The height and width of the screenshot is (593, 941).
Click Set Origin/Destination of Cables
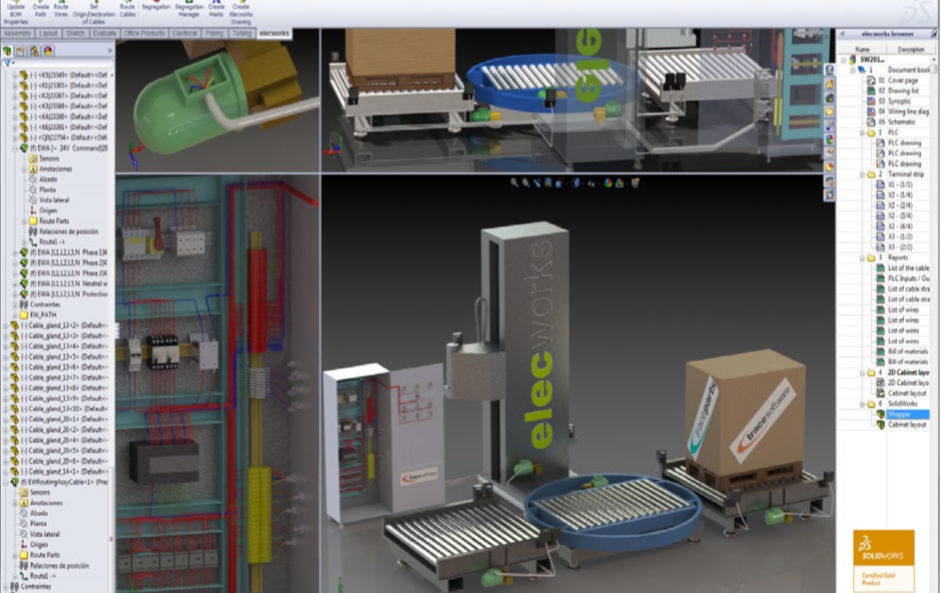(x=93, y=12)
